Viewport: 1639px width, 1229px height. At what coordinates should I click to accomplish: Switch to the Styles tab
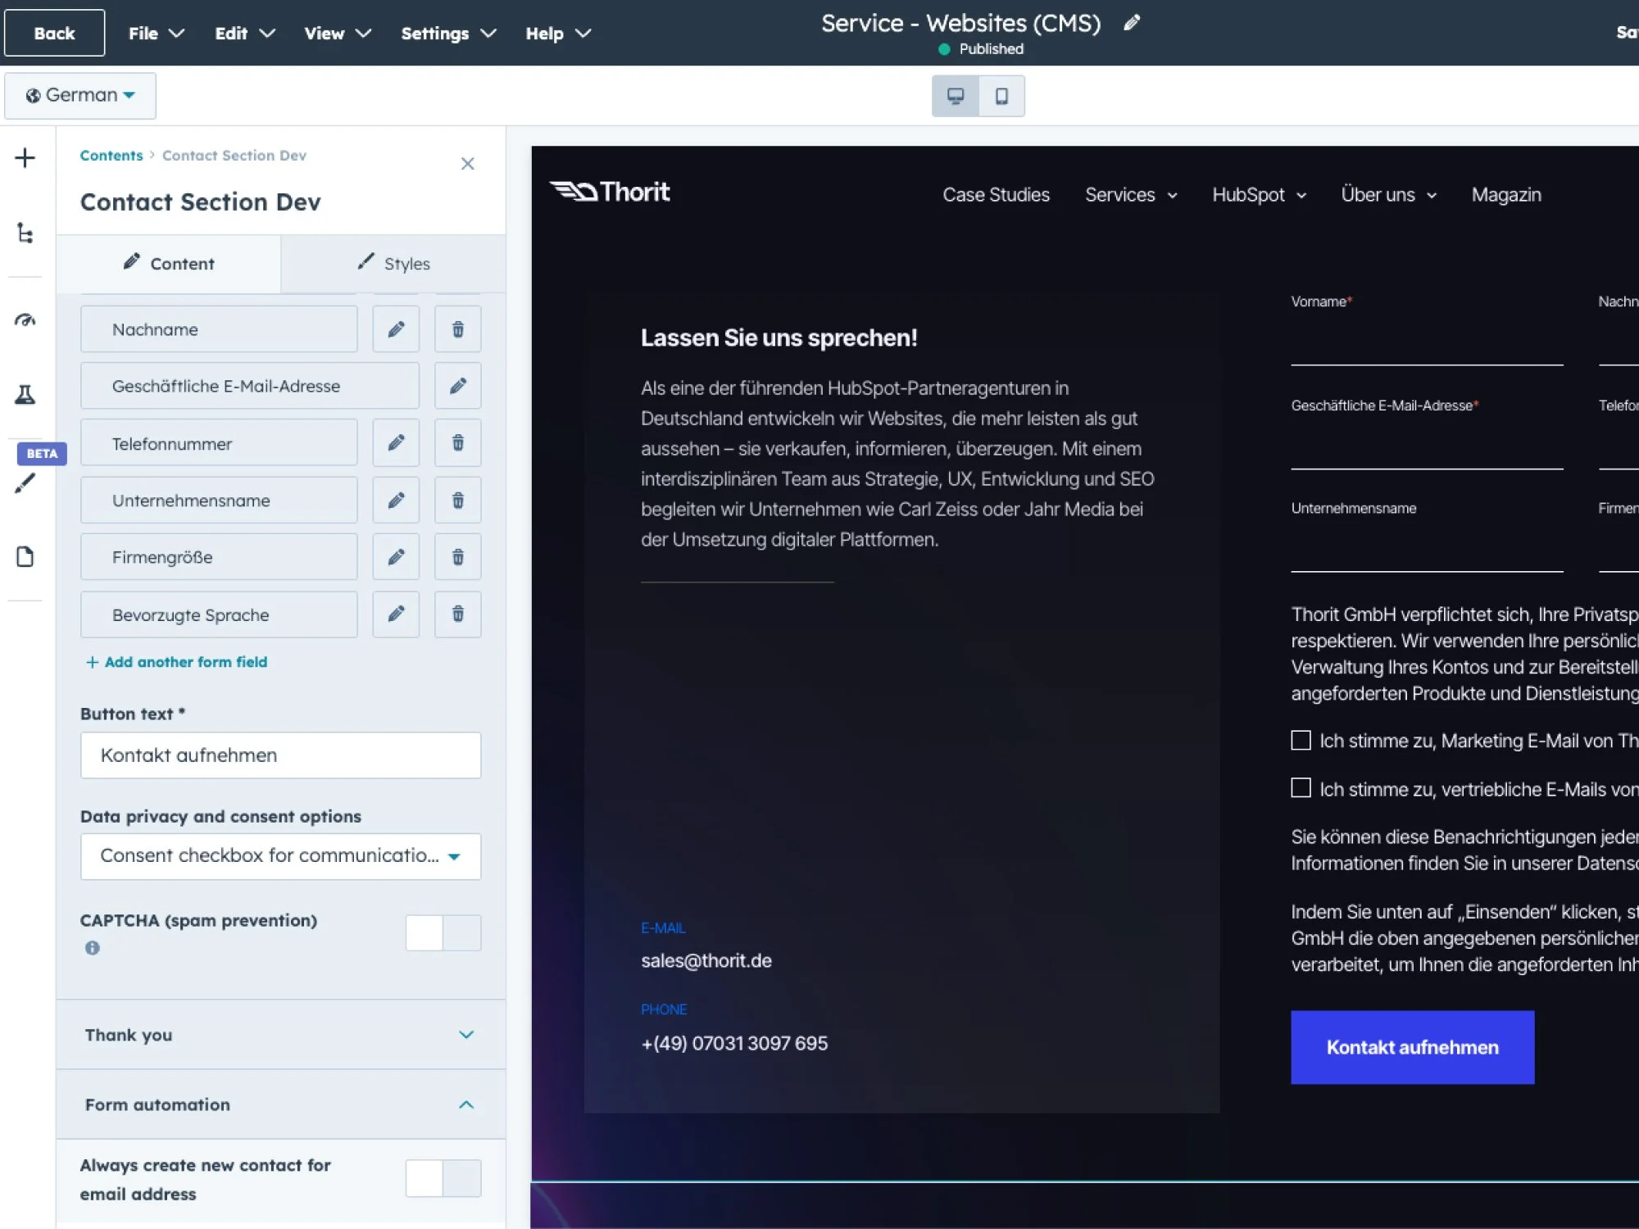point(394,264)
